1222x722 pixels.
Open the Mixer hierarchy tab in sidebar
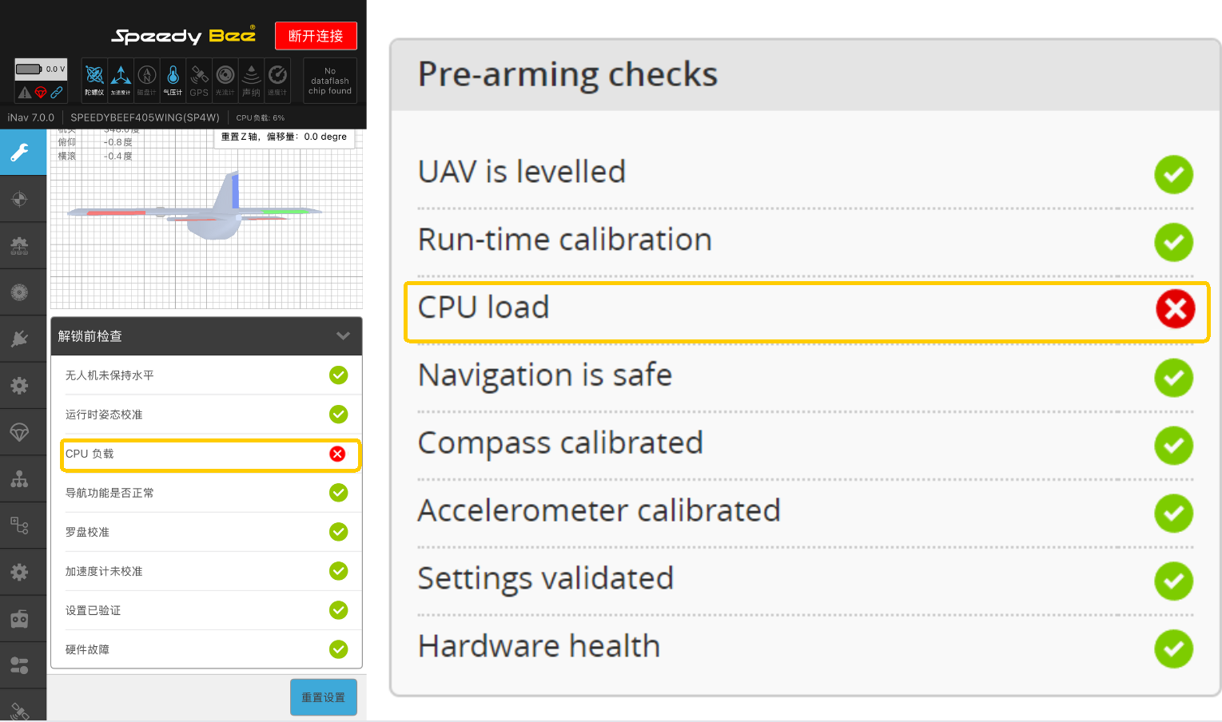pos(21,478)
